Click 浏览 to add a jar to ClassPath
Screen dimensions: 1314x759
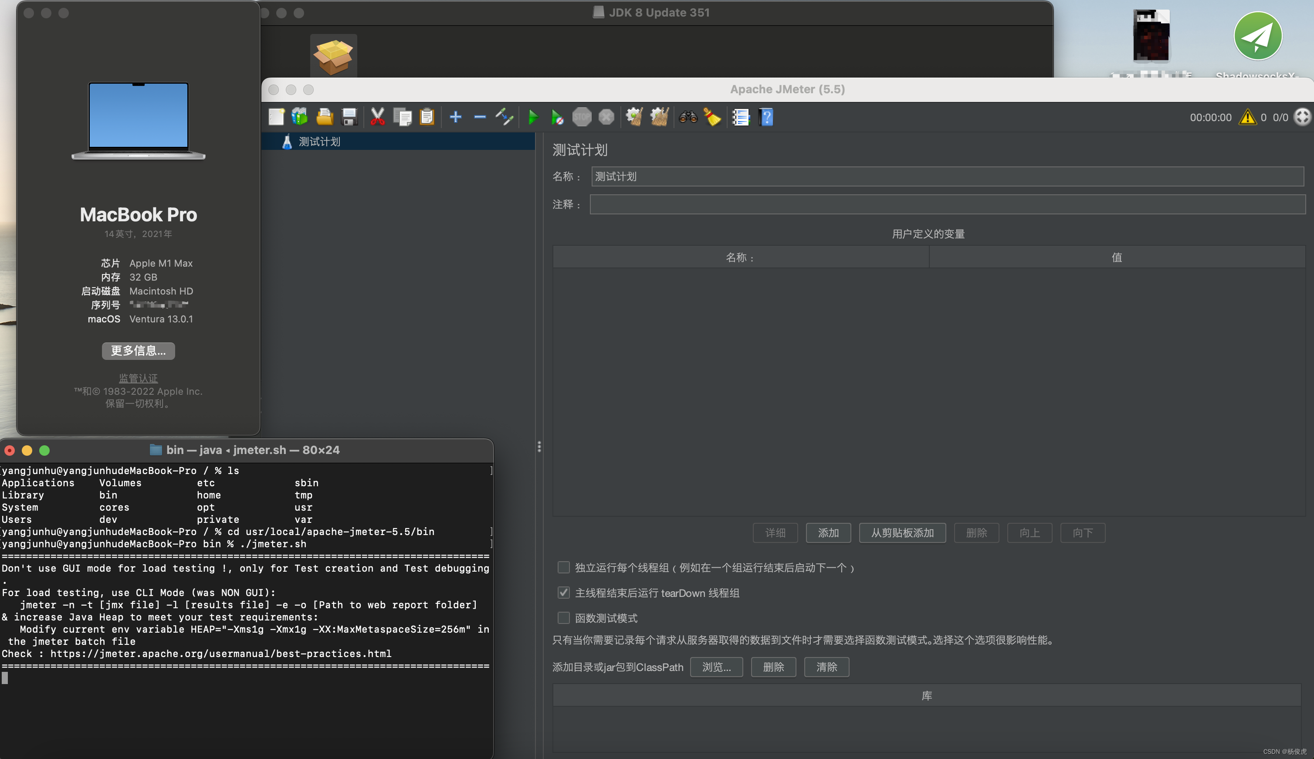[716, 667]
